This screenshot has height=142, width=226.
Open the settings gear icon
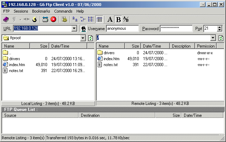click(x=64, y=19)
